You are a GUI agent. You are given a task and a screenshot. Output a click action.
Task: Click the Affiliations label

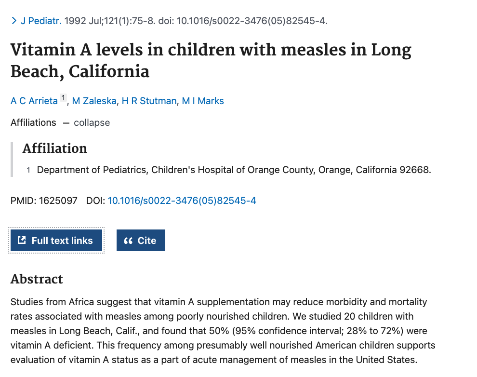coord(33,122)
